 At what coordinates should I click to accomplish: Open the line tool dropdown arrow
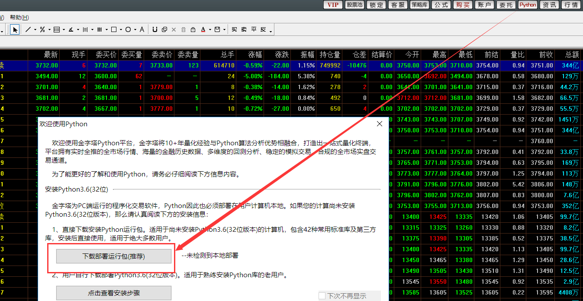click(x=35, y=30)
